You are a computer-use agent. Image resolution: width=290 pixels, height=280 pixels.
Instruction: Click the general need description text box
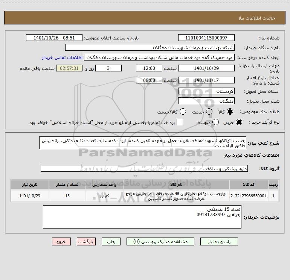(143, 143)
